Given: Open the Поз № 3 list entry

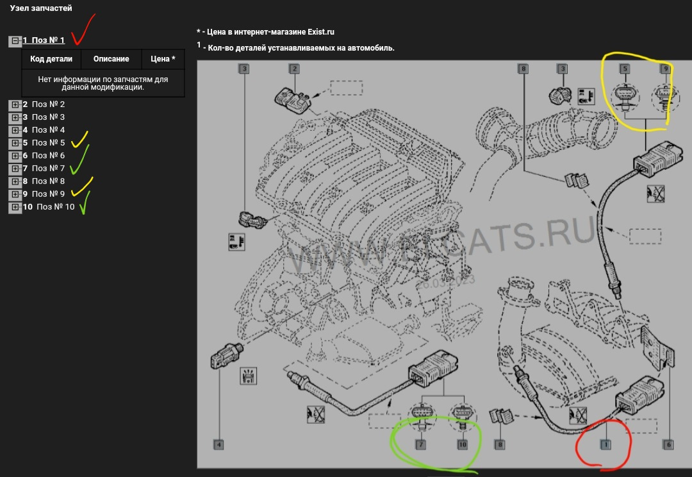Looking at the screenshot, I should click(48, 117).
